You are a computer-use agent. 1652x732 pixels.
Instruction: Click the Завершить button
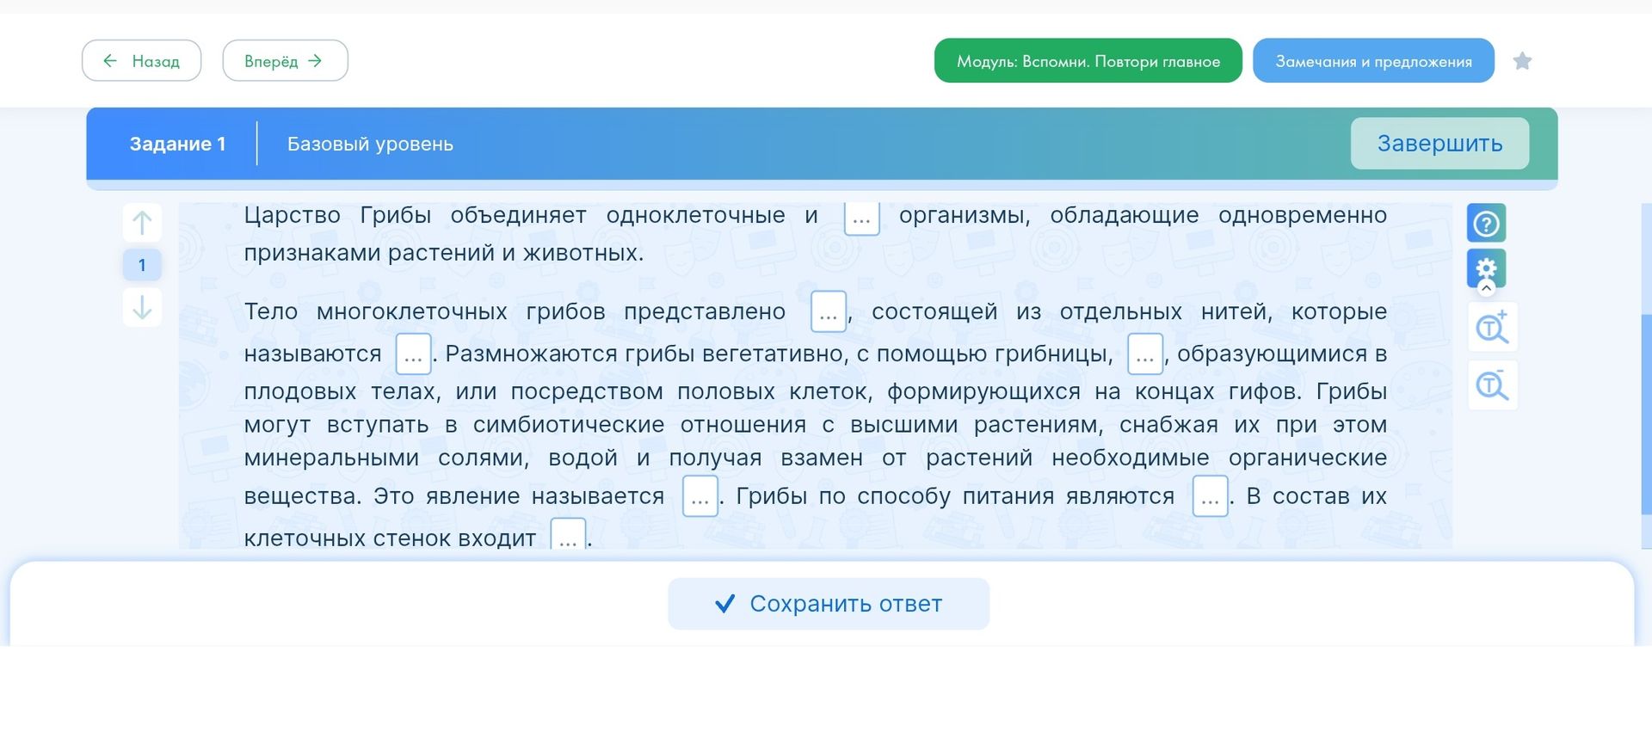(x=1439, y=144)
